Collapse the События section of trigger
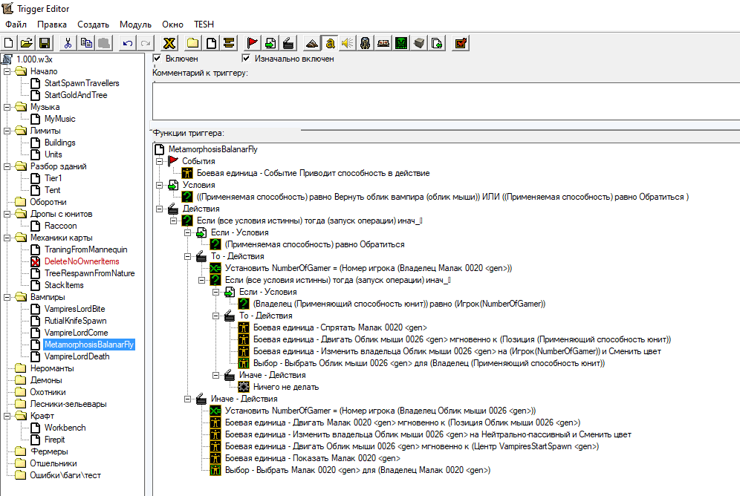This screenshot has height=496, width=740. point(158,161)
